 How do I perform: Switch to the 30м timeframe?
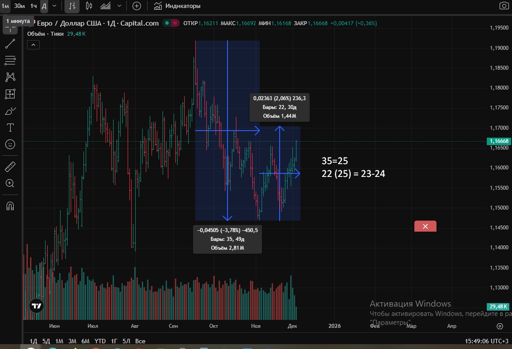point(19,6)
